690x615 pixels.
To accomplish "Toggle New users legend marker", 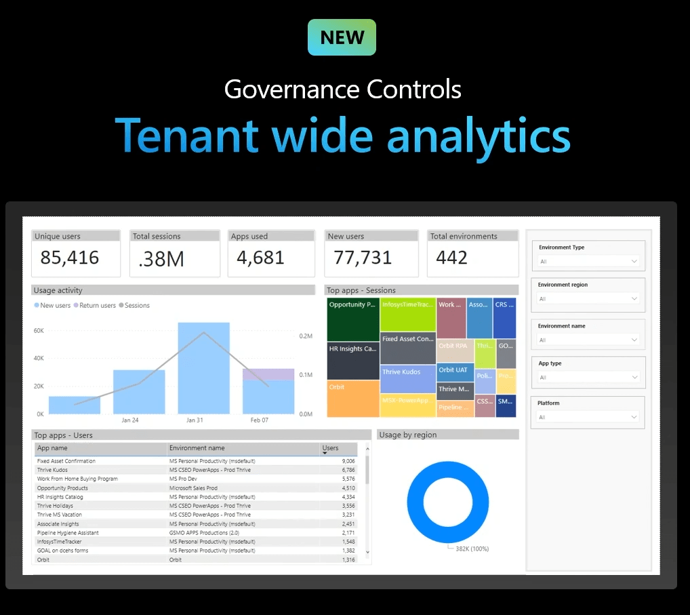I will [x=37, y=306].
